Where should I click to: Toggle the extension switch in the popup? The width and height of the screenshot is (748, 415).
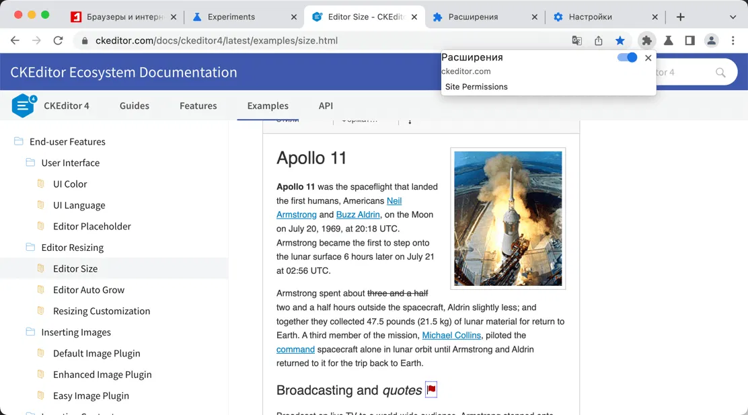pyautogui.click(x=627, y=58)
